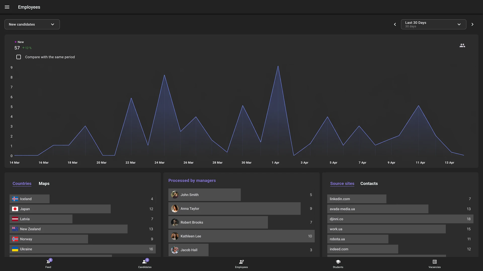
Task: Click Kathleen Lee's avatar thumbnail
Action: click(x=175, y=236)
